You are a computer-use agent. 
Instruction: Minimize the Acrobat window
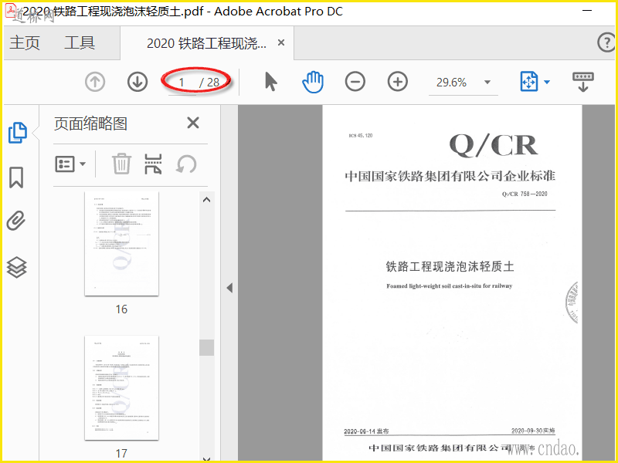coord(587,10)
